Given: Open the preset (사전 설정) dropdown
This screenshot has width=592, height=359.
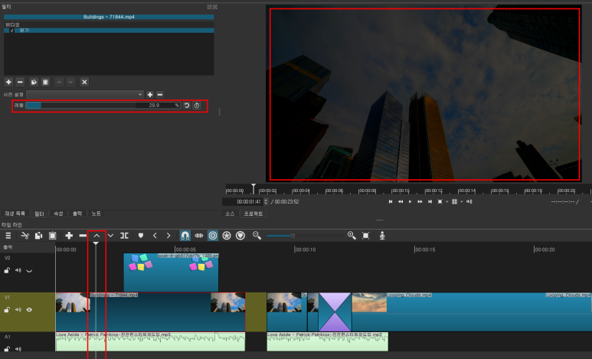Looking at the screenshot, I should coord(85,94).
